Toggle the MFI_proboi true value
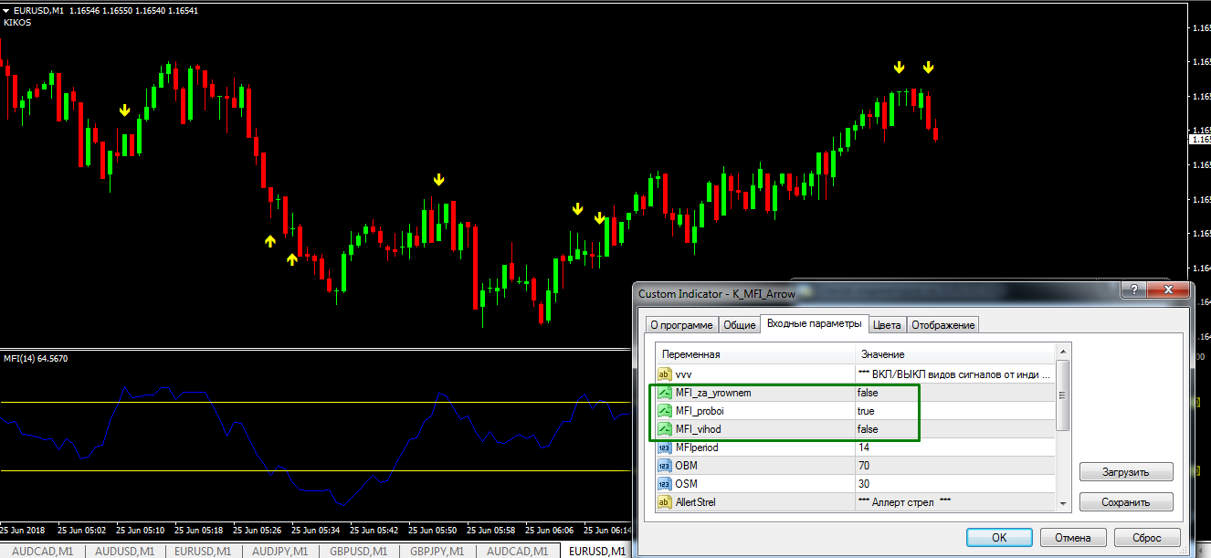Screen dimensions: 1211x558 866,411
